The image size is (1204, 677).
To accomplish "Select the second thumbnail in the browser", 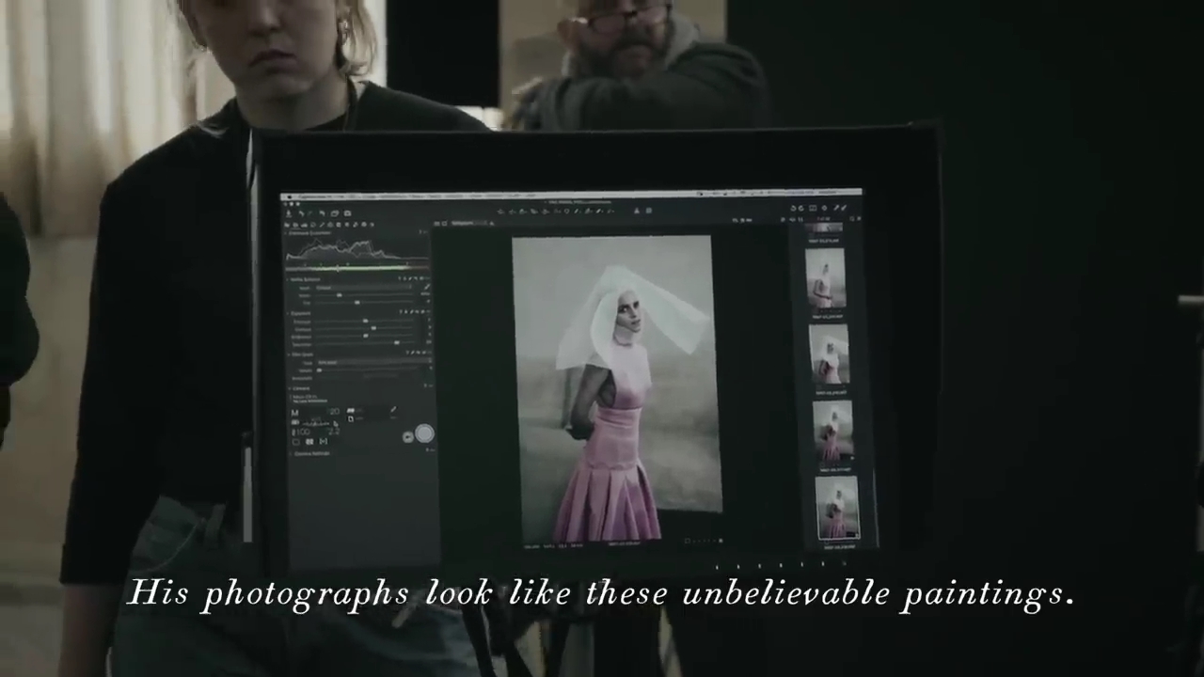I will click(x=828, y=354).
